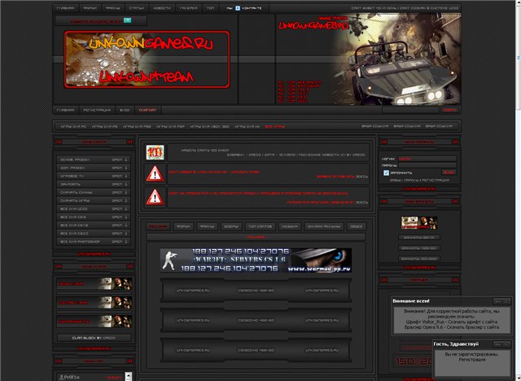This screenshot has width=521, height=381.
Task: Expand the СКАЧАТЬ СКИНЫ menu section
Action: 94,192
